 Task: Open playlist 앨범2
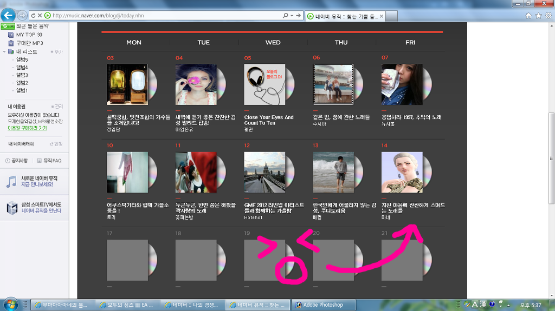(x=22, y=83)
